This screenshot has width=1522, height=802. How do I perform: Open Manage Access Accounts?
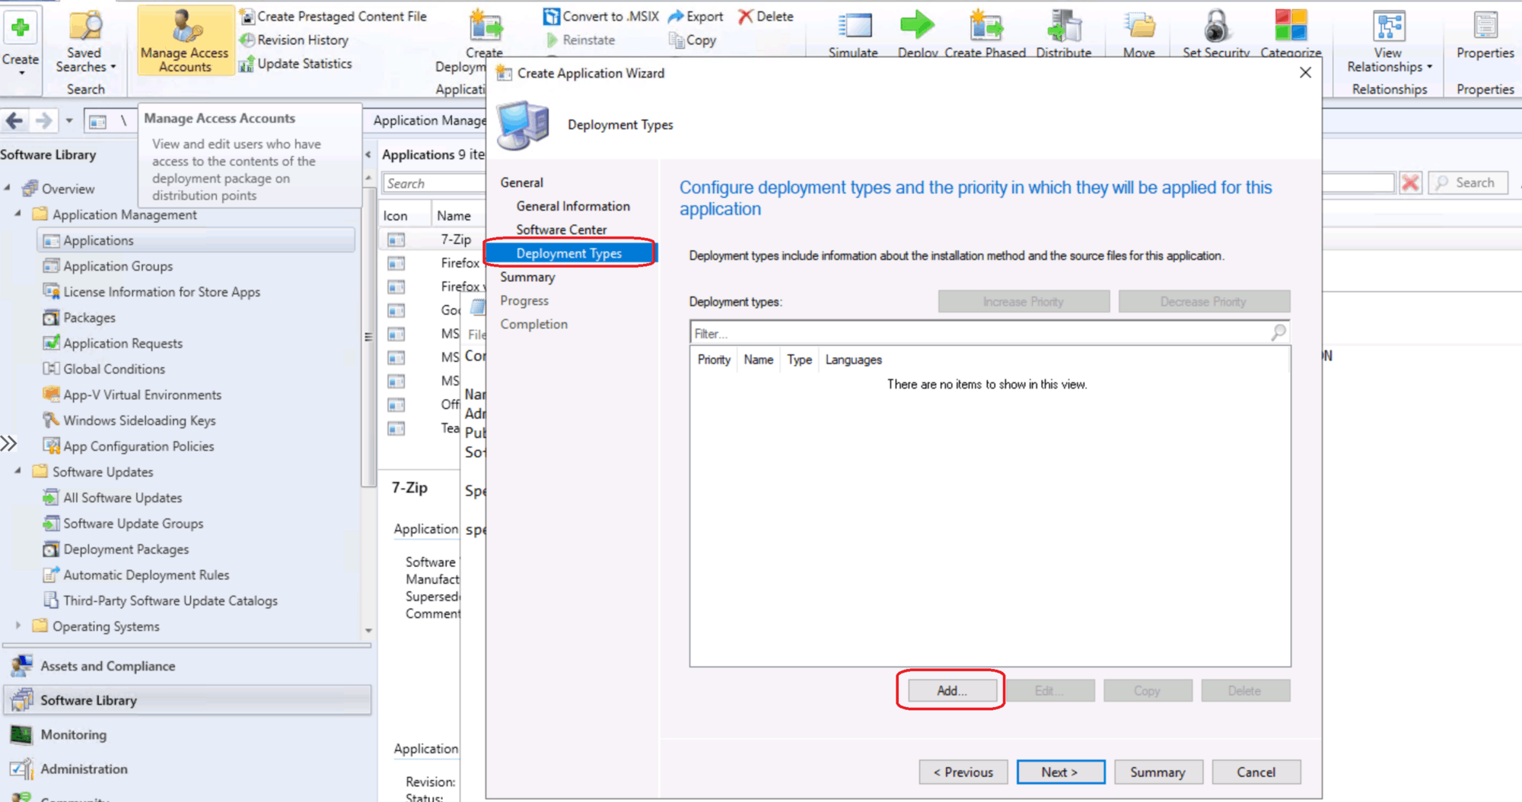coord(184,40)
